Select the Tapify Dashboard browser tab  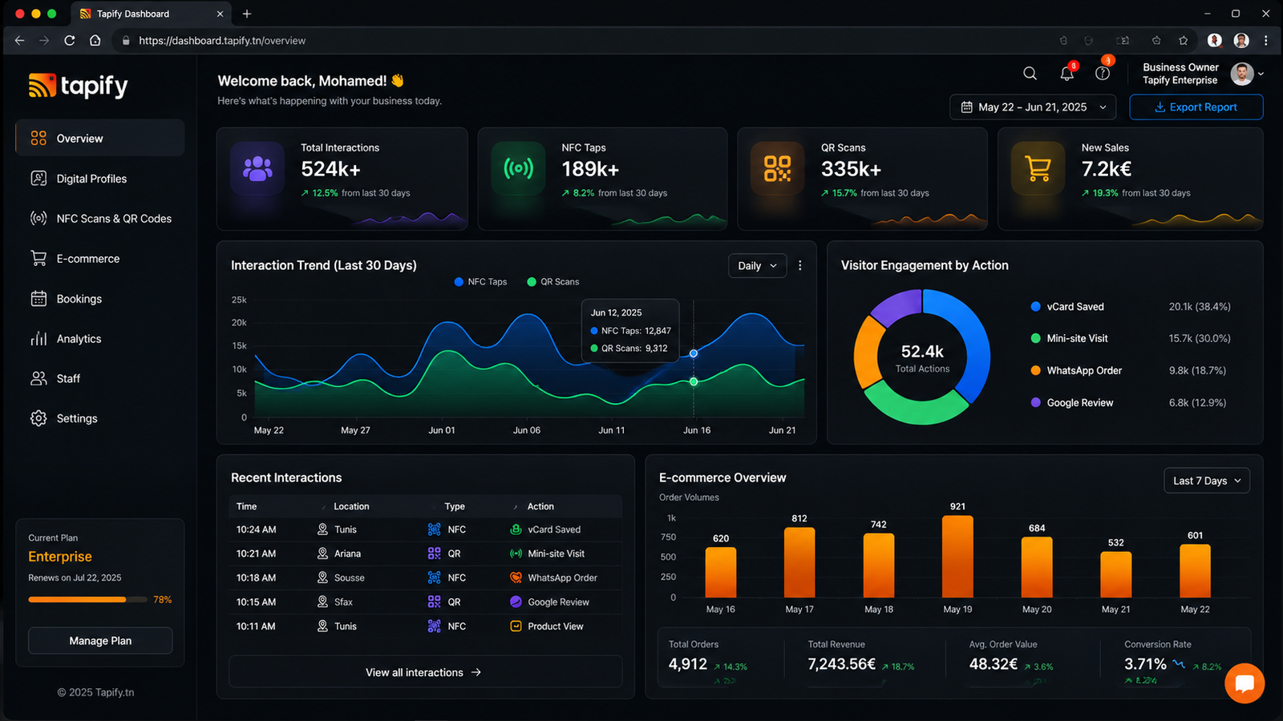click(x=151, y=14)
